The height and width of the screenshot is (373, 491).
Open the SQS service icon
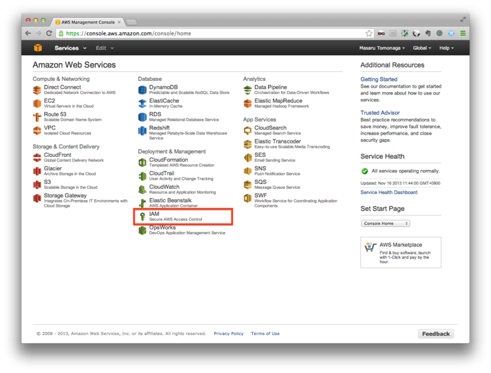tap(247, 185)
